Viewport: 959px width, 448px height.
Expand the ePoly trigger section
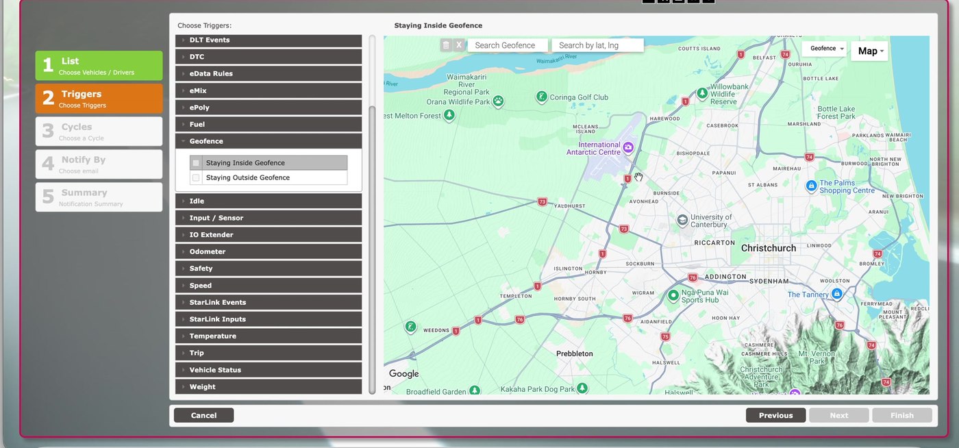coord(269,108)
